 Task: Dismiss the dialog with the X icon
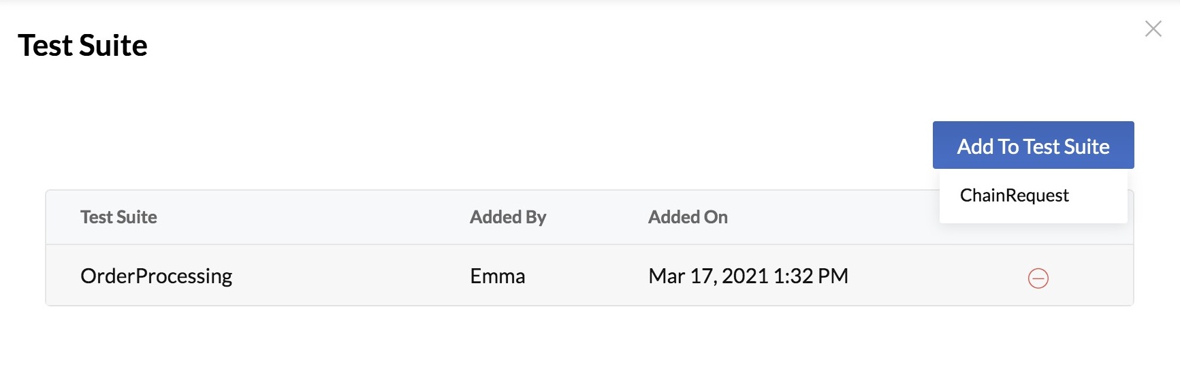pos(1153,29)
